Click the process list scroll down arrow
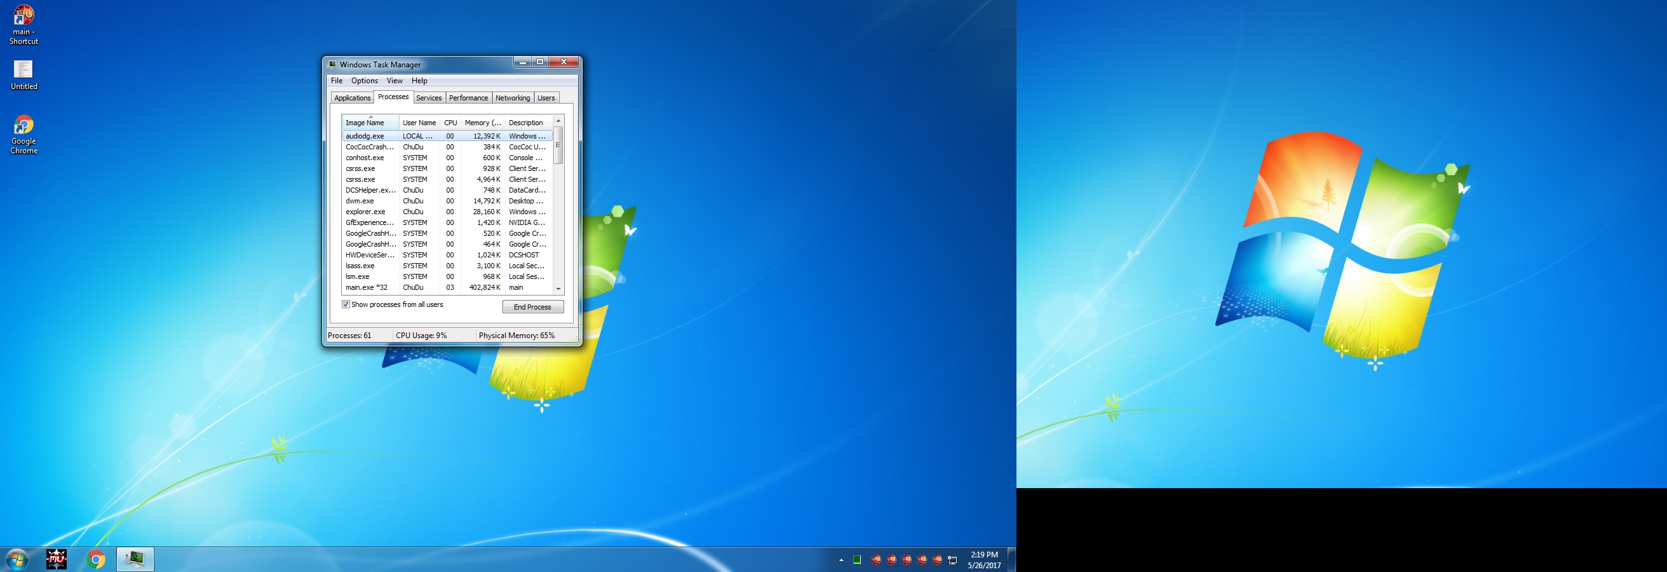 [x=558, y=289]
